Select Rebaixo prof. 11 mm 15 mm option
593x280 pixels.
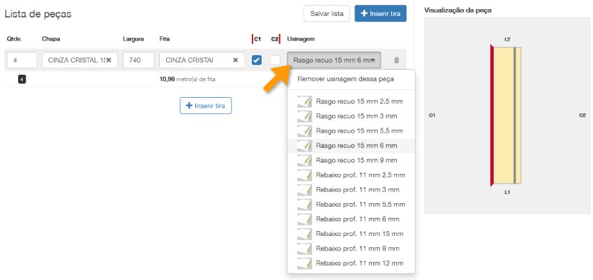click(351, 234)
